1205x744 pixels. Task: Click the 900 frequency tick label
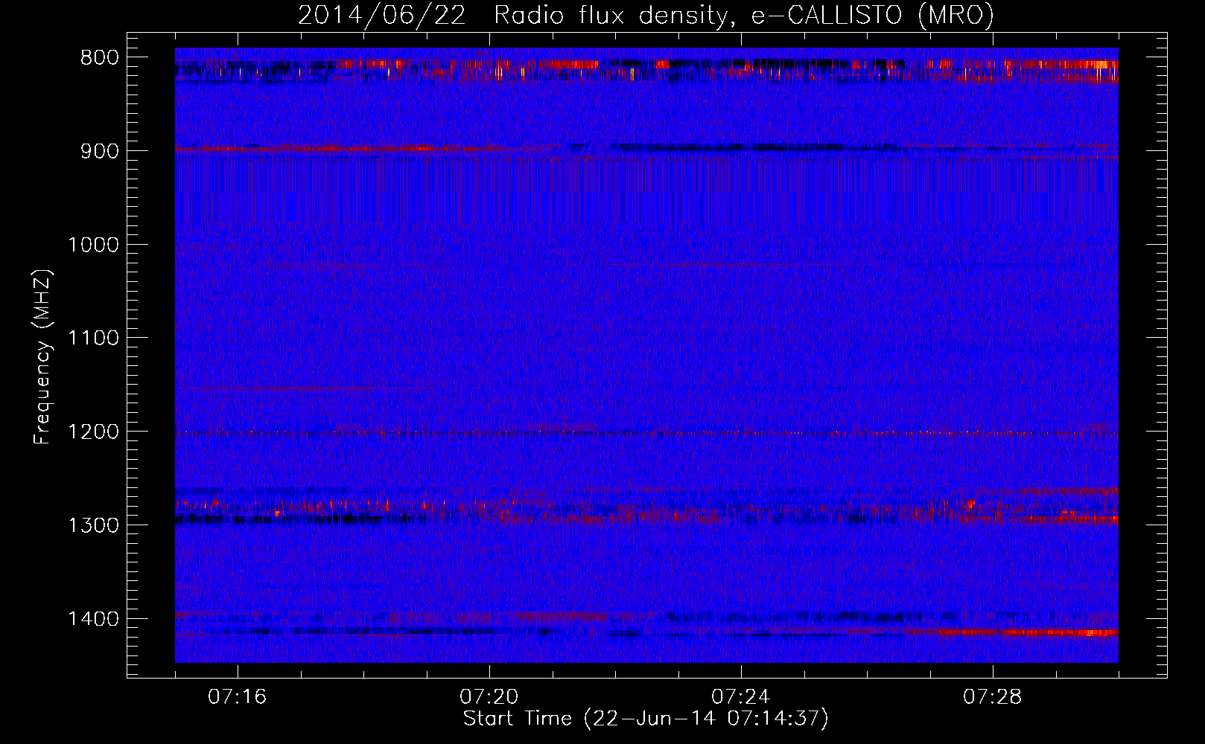click(99, 151)
